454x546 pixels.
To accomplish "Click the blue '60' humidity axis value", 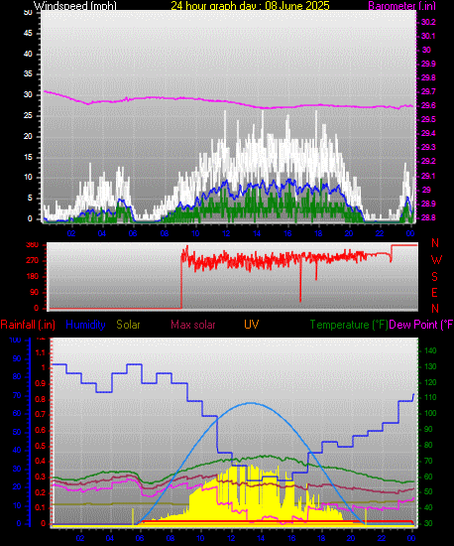I will tap(17, 414).
